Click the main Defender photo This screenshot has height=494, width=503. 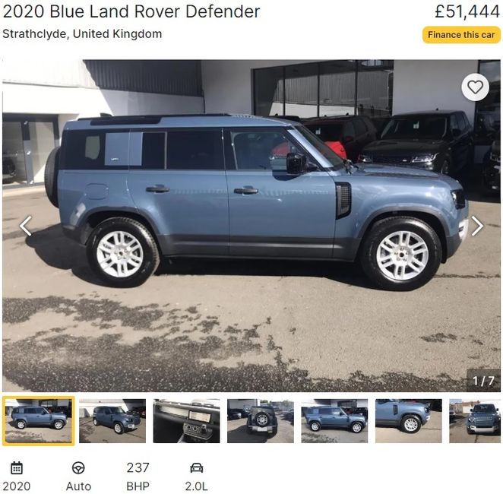[251, 226]
